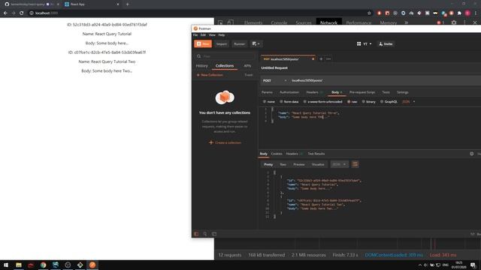Open the YT workspace switcher dropdown
Screen dimensions: 481x270
[x=364, y=43]
